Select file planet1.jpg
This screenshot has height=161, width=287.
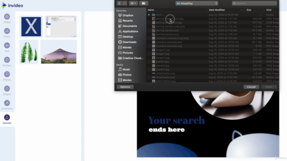pos(213,62)
